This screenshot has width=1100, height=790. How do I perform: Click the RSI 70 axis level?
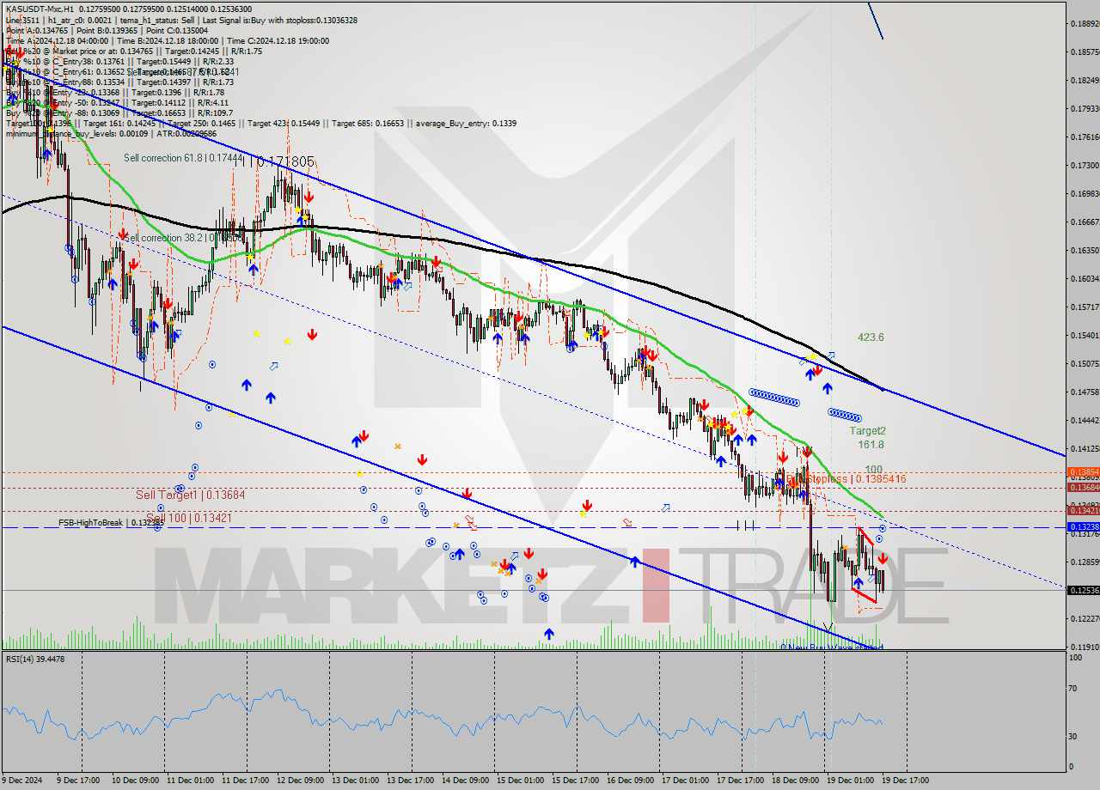pyautogui.click(x=1074, y=688)
